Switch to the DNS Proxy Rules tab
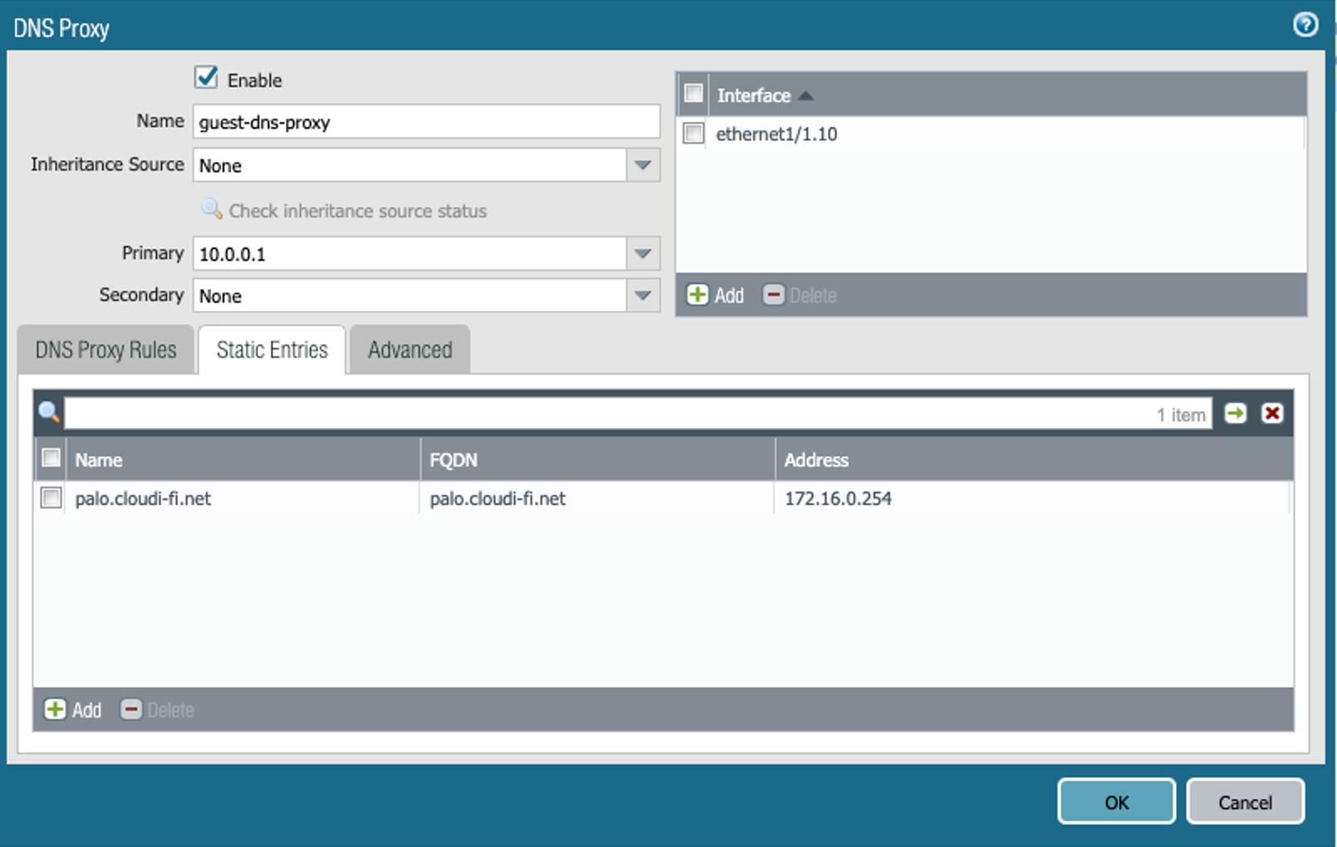The width and height of the screenshot is (1337, 847). (x=105, y=350)
